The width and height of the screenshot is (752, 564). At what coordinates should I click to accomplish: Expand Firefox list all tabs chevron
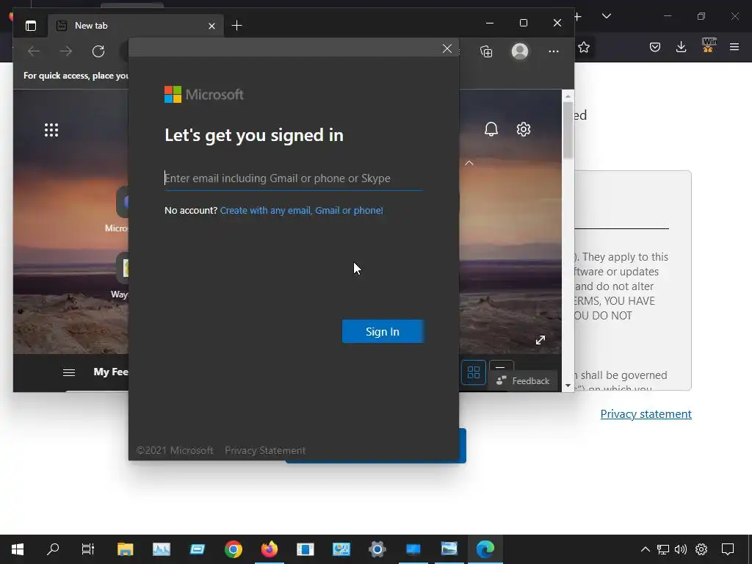(606, 16)
